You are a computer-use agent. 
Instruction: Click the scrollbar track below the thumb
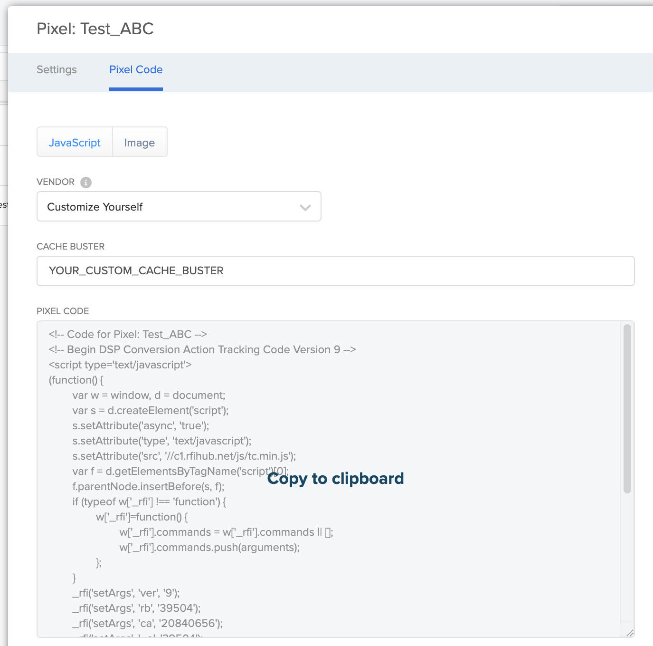[627, 561]
